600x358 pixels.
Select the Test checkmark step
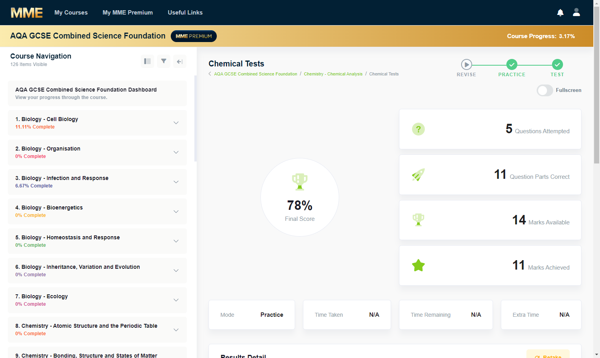click(557, 64)
